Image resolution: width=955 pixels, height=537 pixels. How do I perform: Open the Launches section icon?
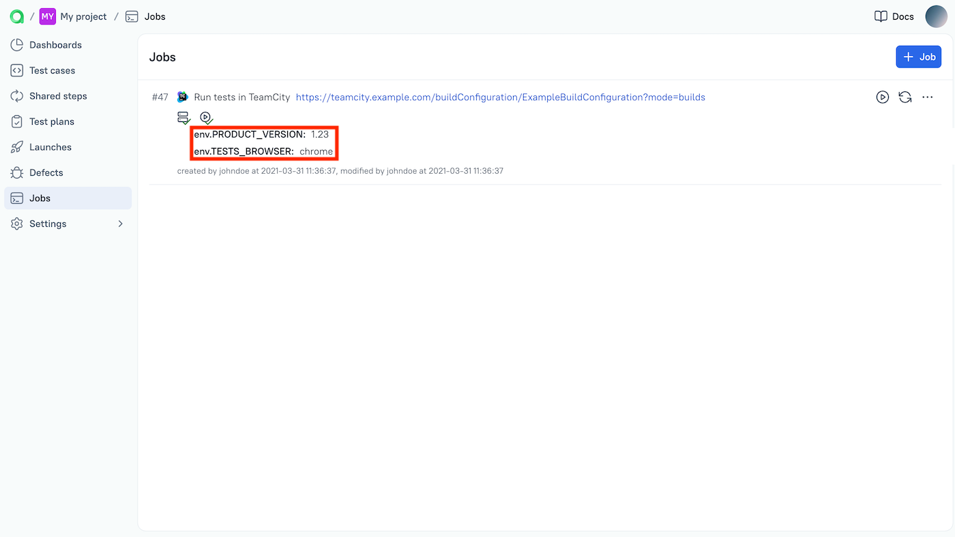pos(16,147)
